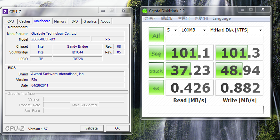Click the southbridge Rev. value 05

[x=119, y=52]
